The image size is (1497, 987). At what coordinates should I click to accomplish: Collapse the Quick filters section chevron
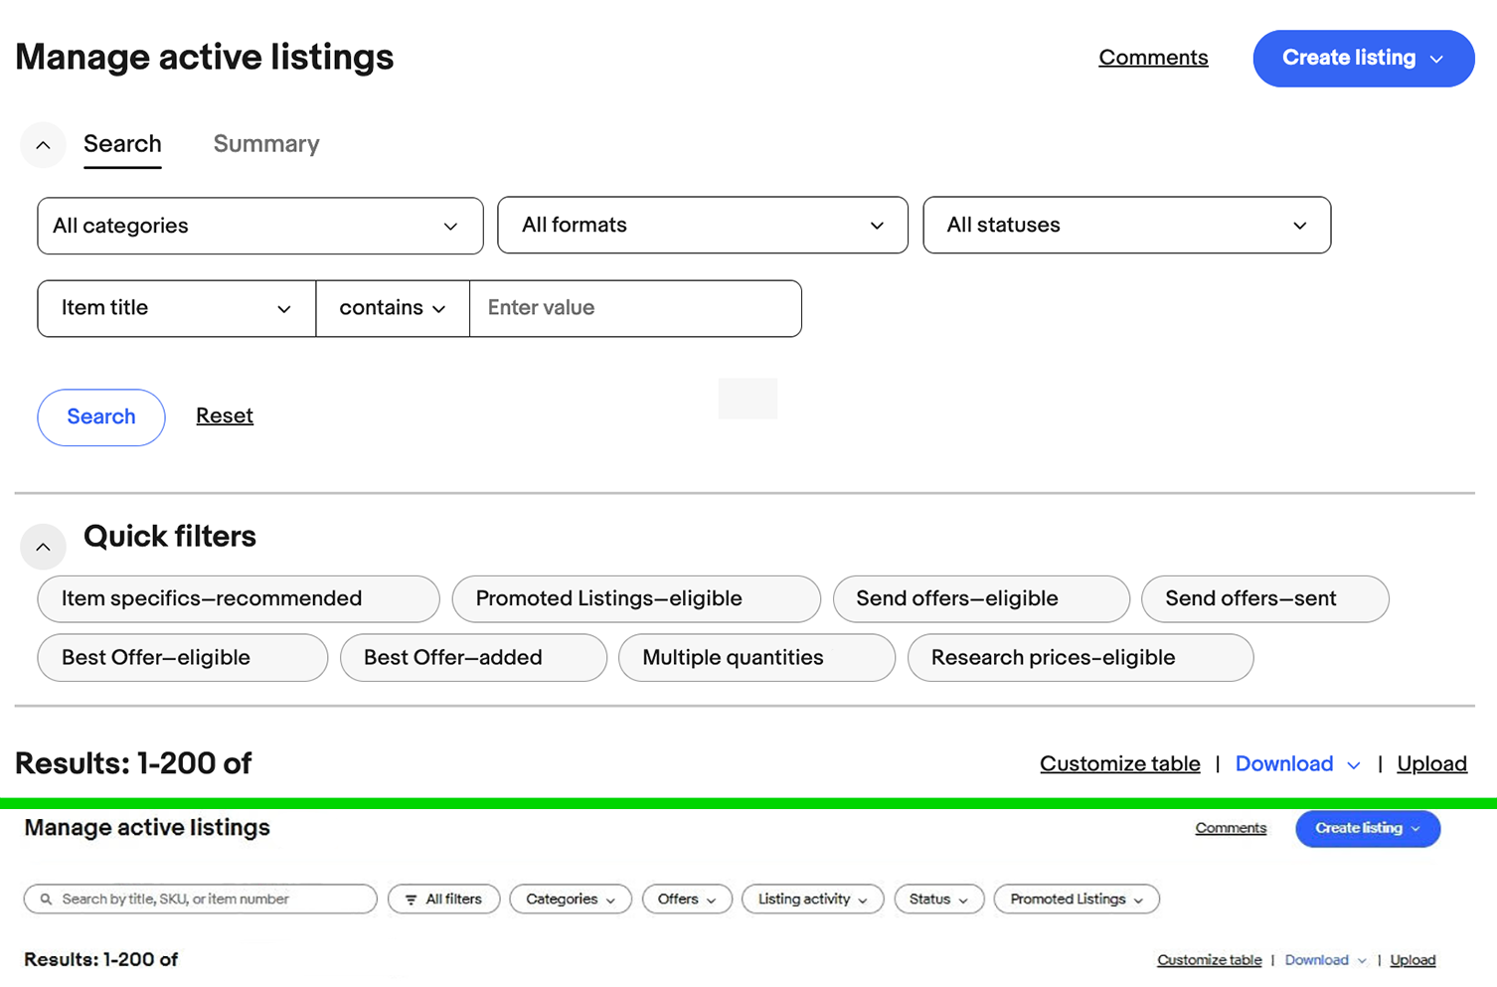(43, 547)
